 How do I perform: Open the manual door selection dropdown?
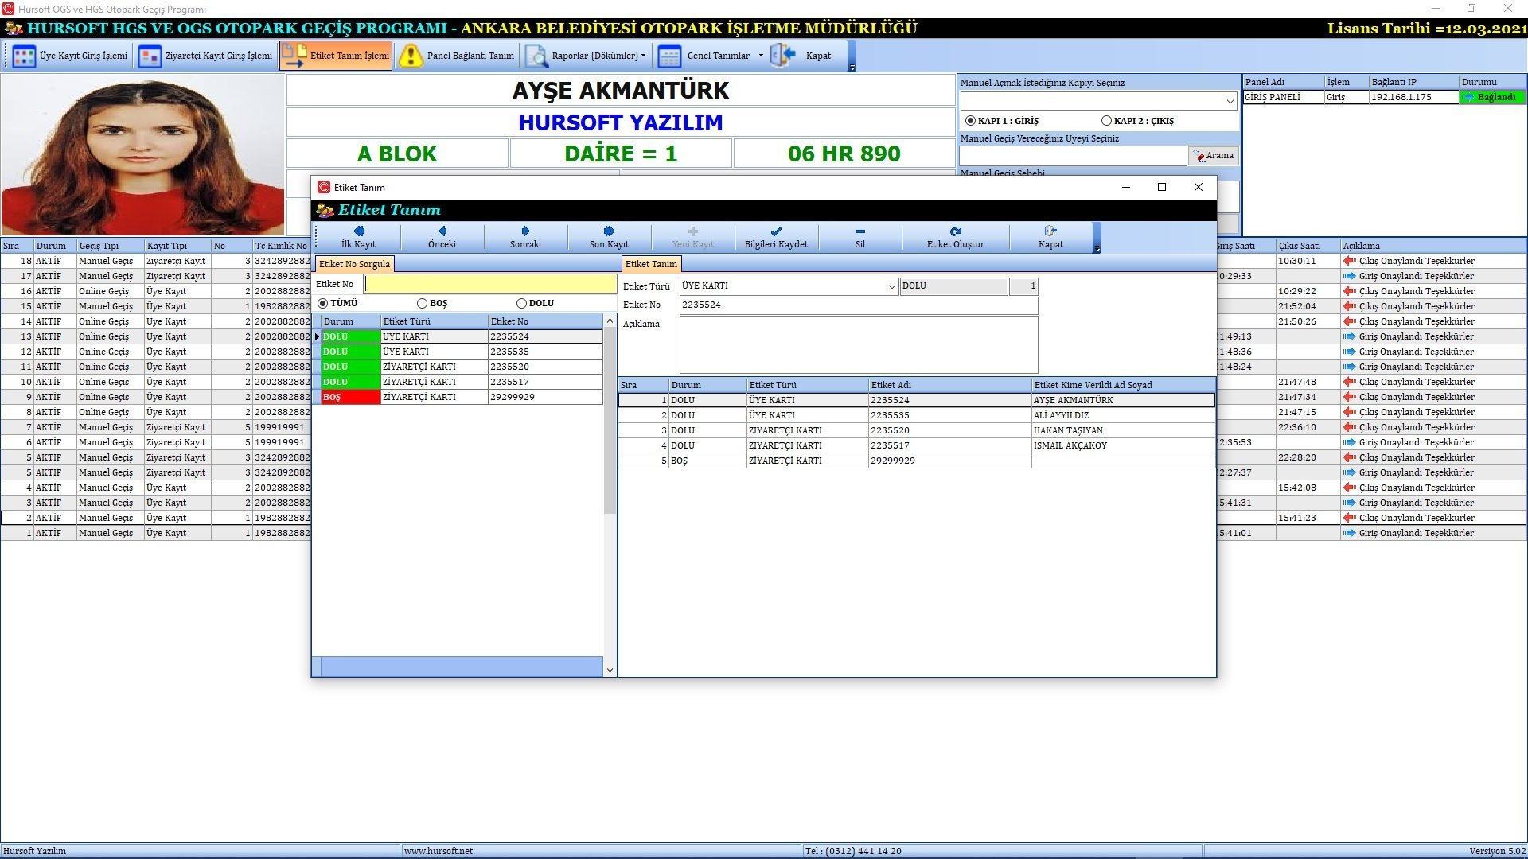[1228, 101]
